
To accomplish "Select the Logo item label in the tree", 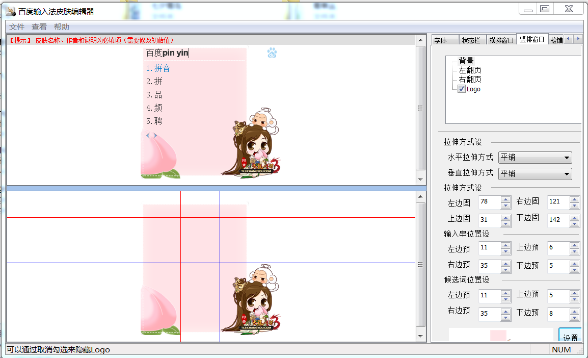I will tap(473, 89).
